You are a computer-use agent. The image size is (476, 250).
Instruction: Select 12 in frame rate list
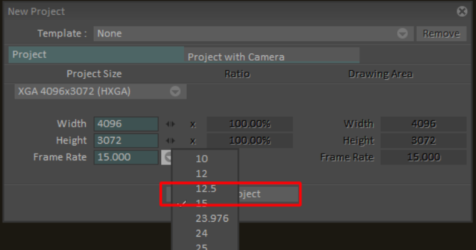(x=205, y=174)
